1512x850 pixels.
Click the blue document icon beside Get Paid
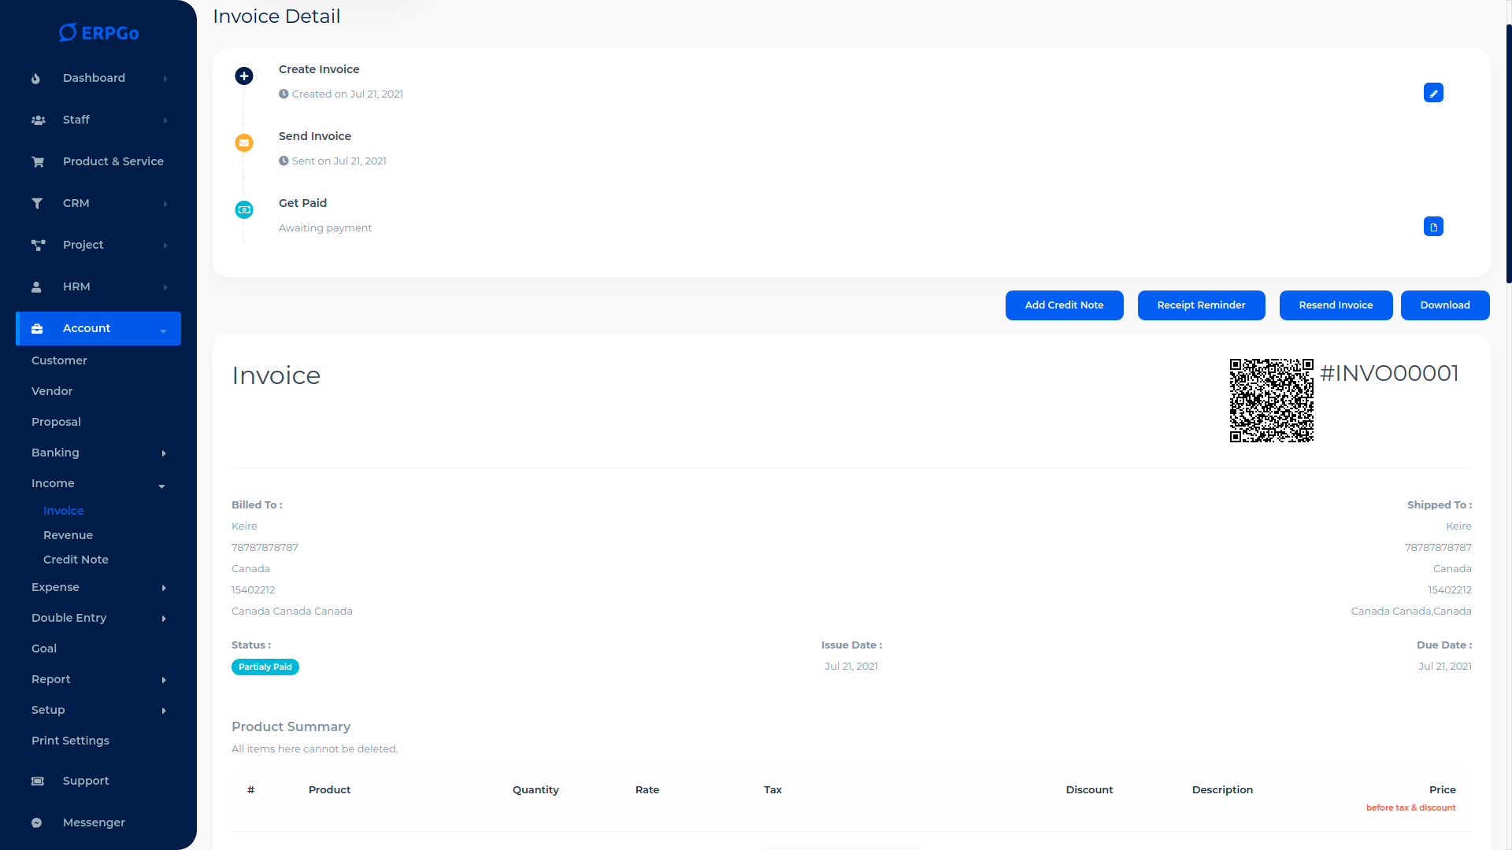pyautogui.click(x=1433, y=227)
